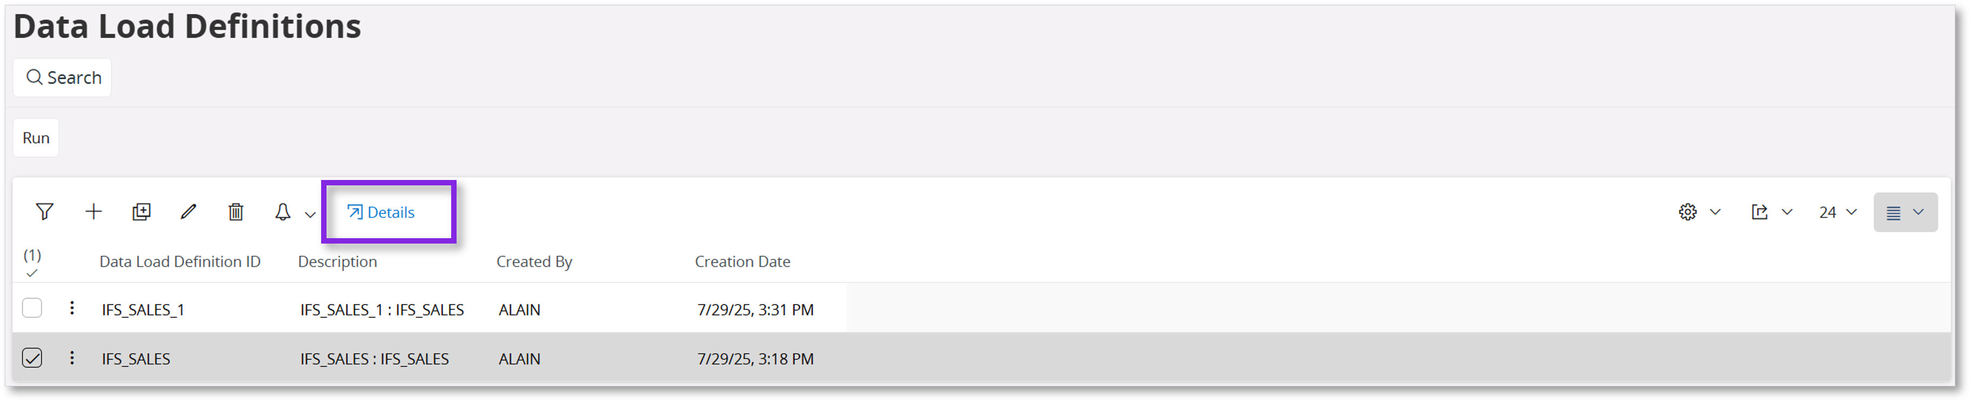Image resolution: width=1971 pixels, height=402 pixels.
Task: Toggle select-all rows checkmark in header
Action: click(x=32, y=273)
